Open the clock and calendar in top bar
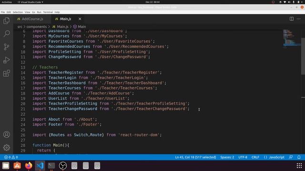305x171 pixels. (x=152, y=2)
